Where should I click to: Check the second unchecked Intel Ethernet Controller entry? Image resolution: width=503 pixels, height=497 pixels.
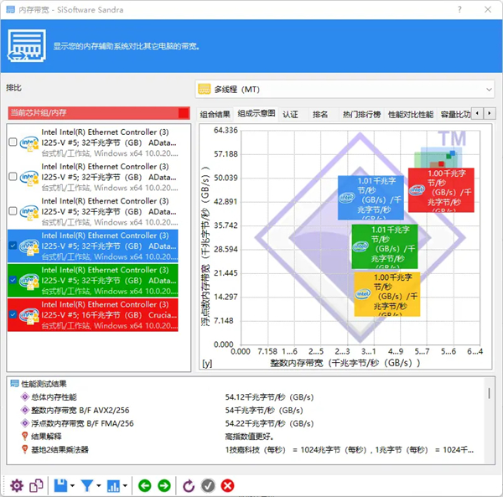click(13, 177)
